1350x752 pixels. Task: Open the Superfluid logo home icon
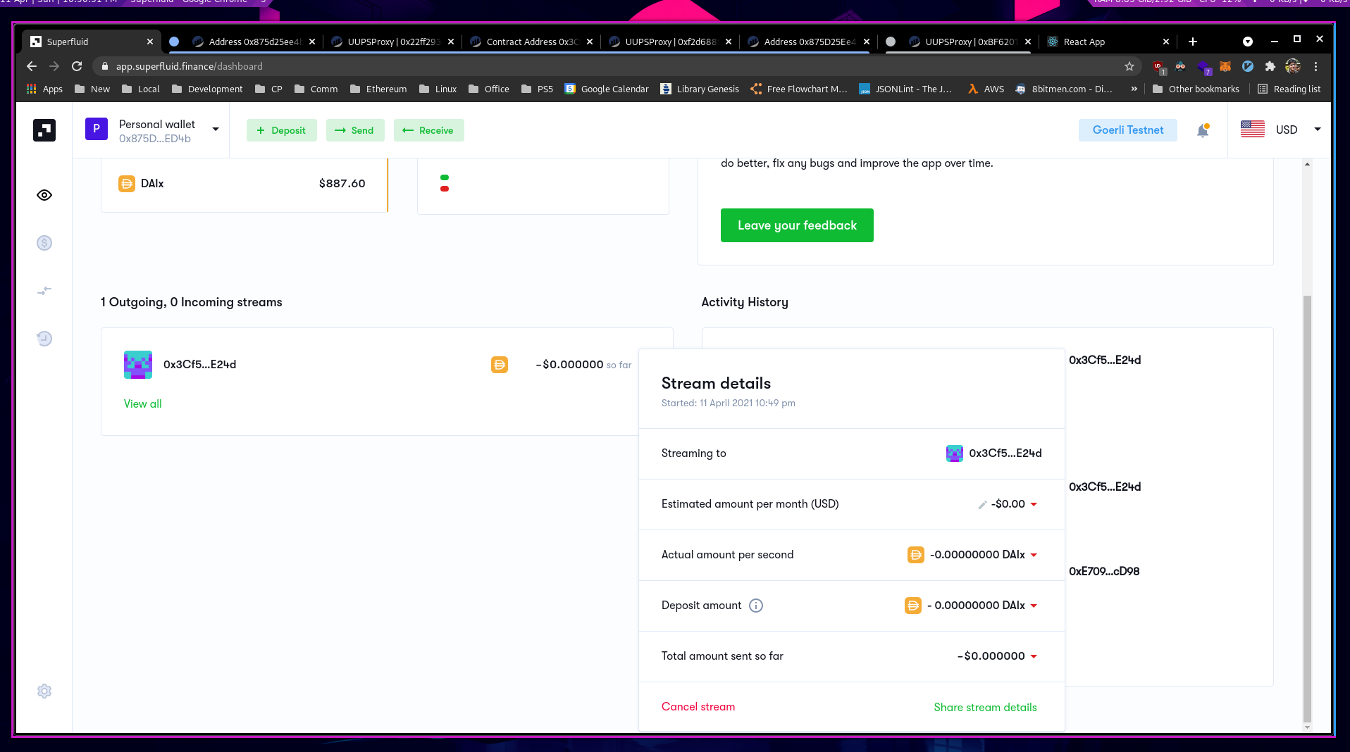click(x=44, y=130)
